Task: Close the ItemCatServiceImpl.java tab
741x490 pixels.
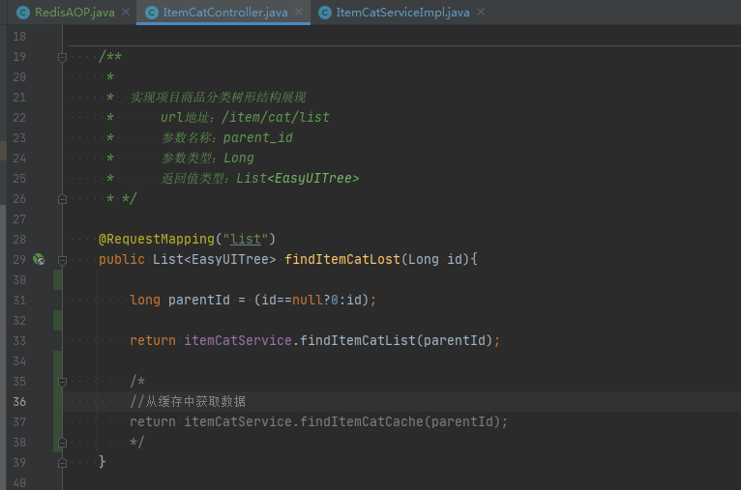Action: tap(481, 12)
